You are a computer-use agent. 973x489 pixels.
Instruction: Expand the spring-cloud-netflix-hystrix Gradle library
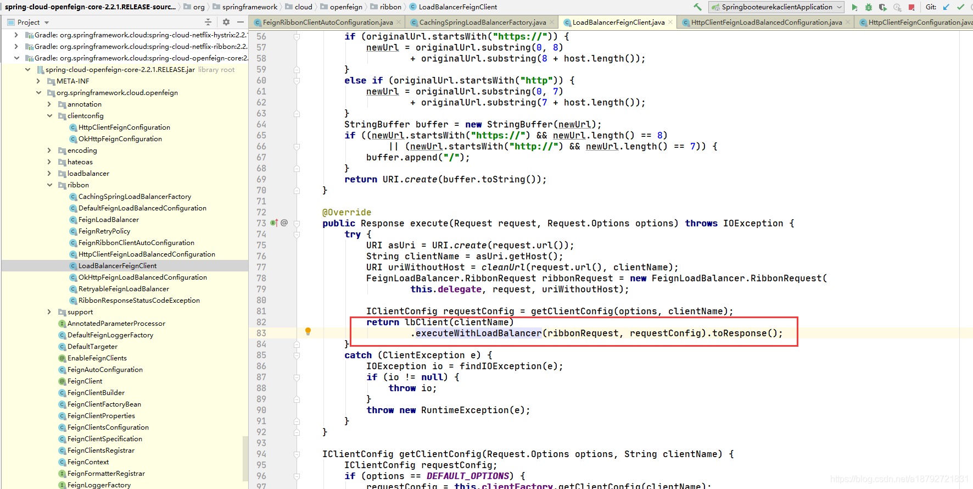(16, 35)
